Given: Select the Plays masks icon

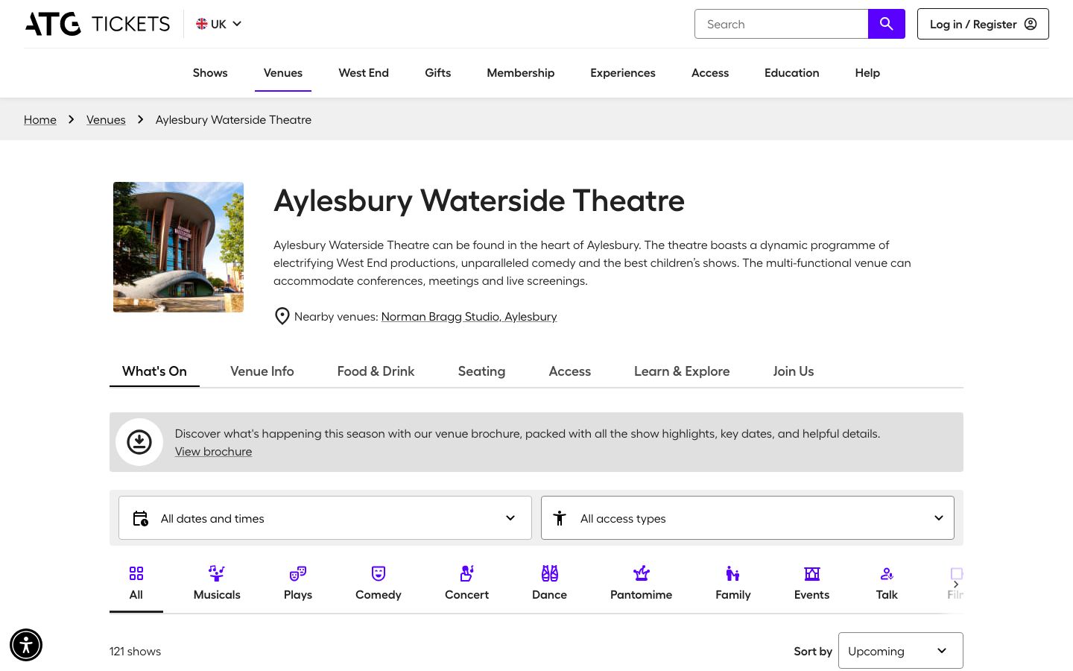Looking at the screenshot, I should coord(298,573).
